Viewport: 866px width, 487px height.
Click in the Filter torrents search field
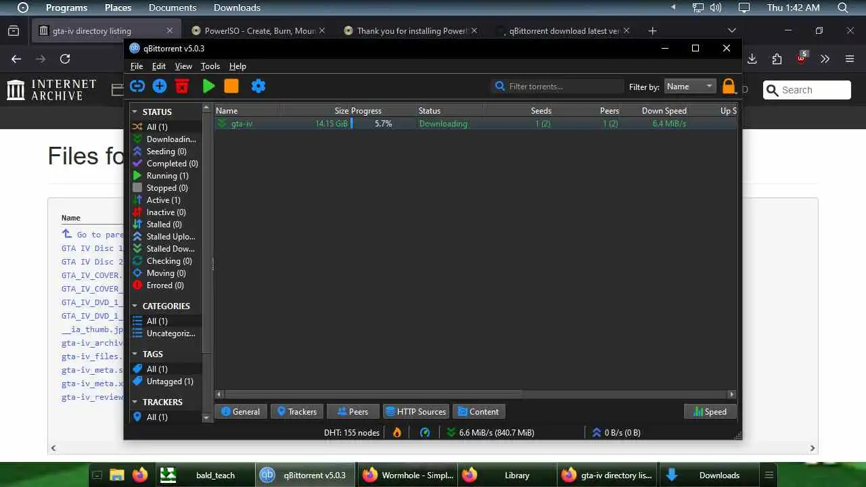(557, 86)
